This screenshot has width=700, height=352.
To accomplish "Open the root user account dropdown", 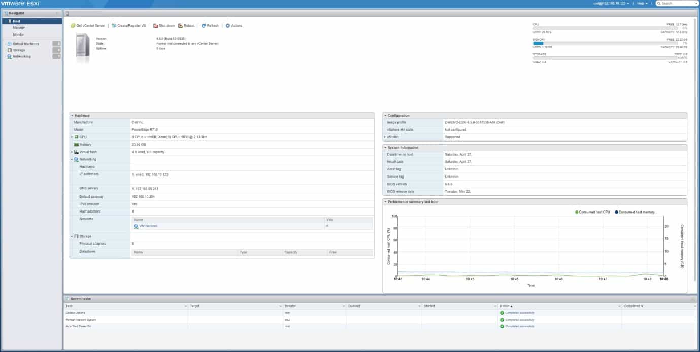I will tap(611, 3).
